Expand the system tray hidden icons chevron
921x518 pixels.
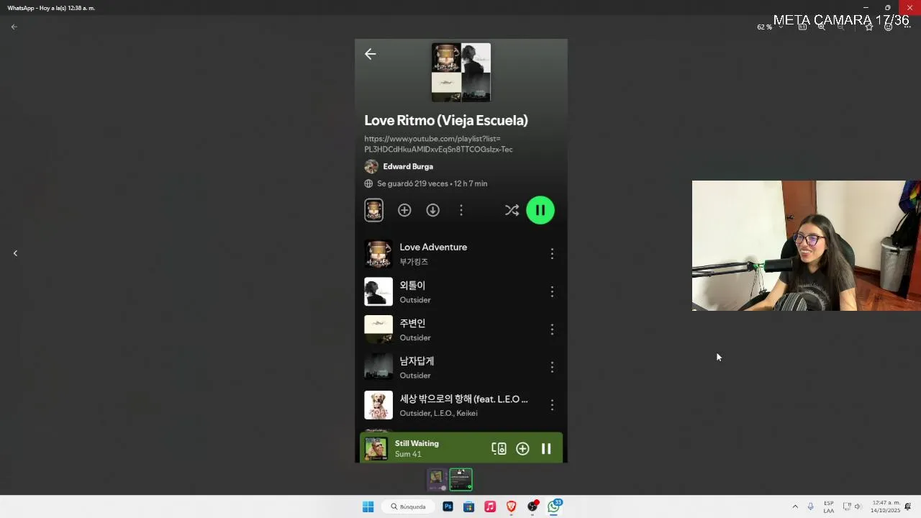pos(795,506)
